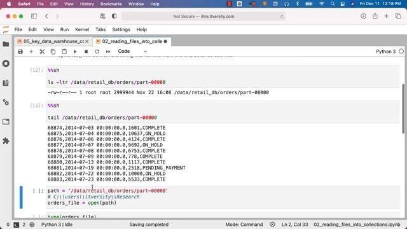Viewport: 407px width, 229px height.
Task: Click Python 3 | Idle status bar entry
Action: (x=57, y=225)
